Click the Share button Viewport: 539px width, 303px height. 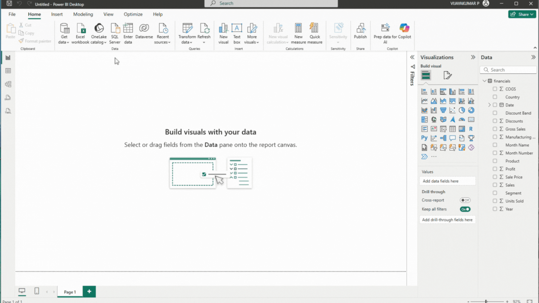(x=522, y=14)
